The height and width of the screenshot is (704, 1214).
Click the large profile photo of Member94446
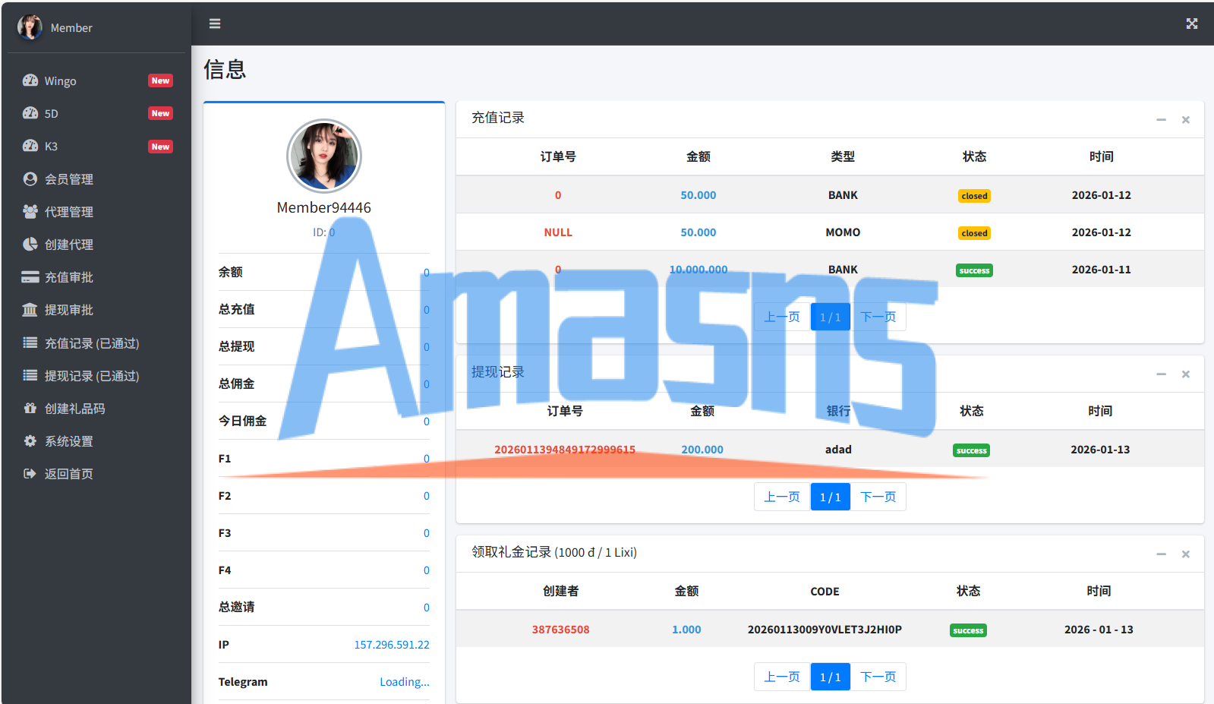click(x=324, y=156)
